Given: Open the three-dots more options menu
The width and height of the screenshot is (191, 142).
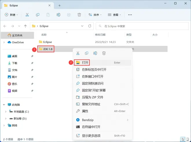Looking at the screenshot, I should point(130,15).
